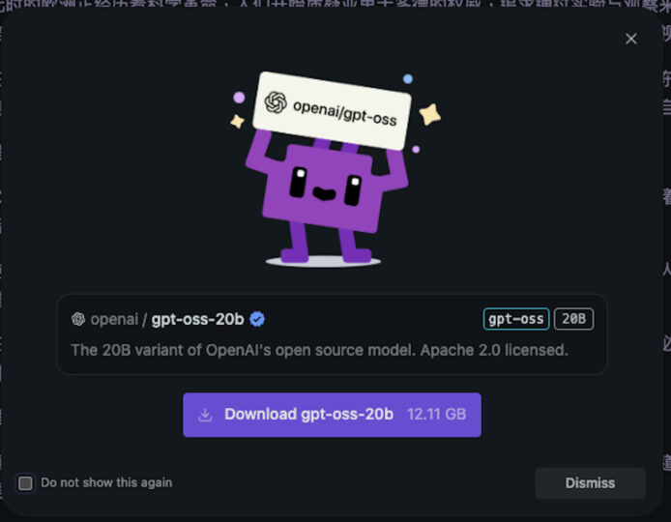
Task: Click the OpenAI logo on the mascot's sign
Action: [276, 101]
